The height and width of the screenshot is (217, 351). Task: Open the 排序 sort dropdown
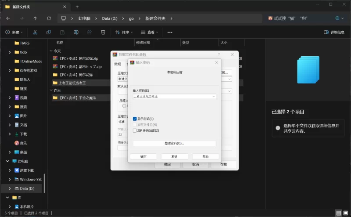(124, 32)
